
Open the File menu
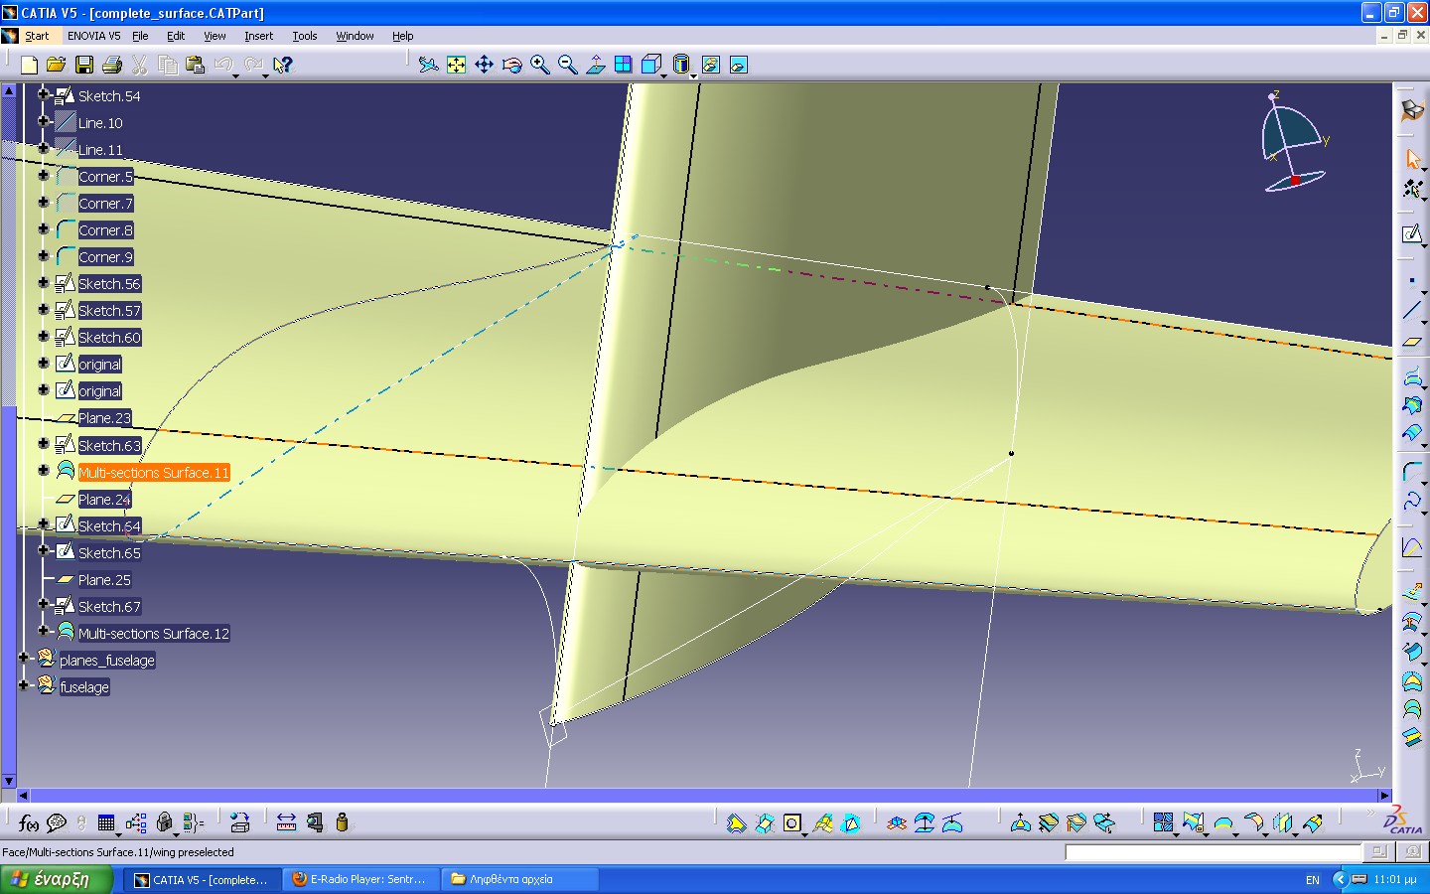[x=140, y=36]
